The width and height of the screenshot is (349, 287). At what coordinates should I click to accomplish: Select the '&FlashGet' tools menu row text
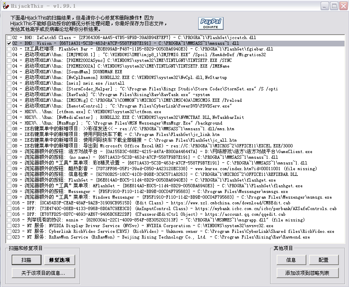(157, 186)
